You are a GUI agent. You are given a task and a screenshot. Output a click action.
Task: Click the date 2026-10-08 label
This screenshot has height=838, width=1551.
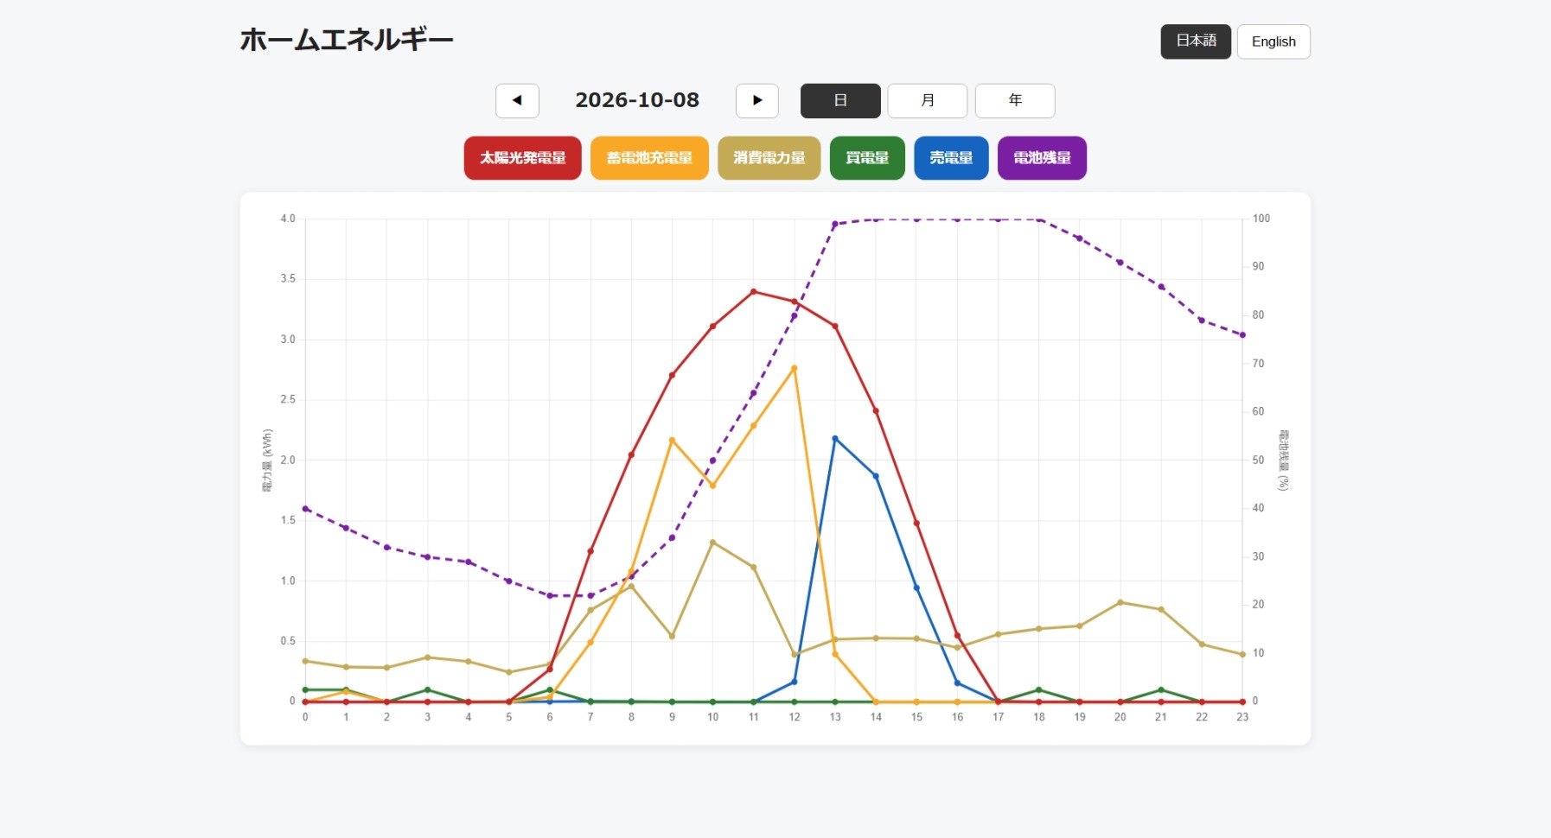(x=637, y=100)
